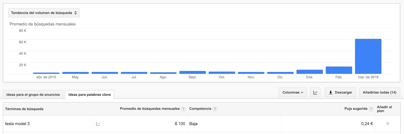Viewport: 404px width, 134px height.
Task: Click the Ene. bar in the chart
Action: [x=310, y=72]
